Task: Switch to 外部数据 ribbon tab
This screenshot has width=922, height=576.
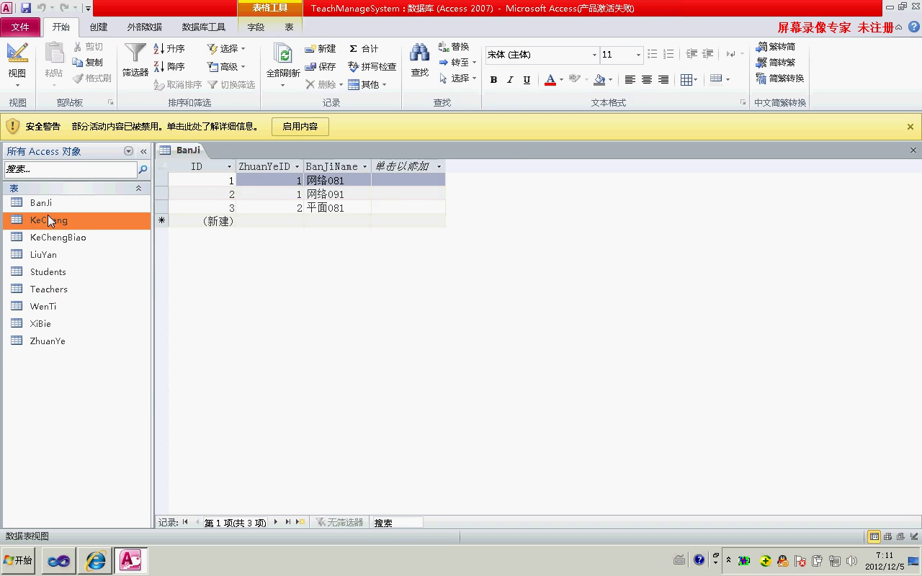Action: 145,27
